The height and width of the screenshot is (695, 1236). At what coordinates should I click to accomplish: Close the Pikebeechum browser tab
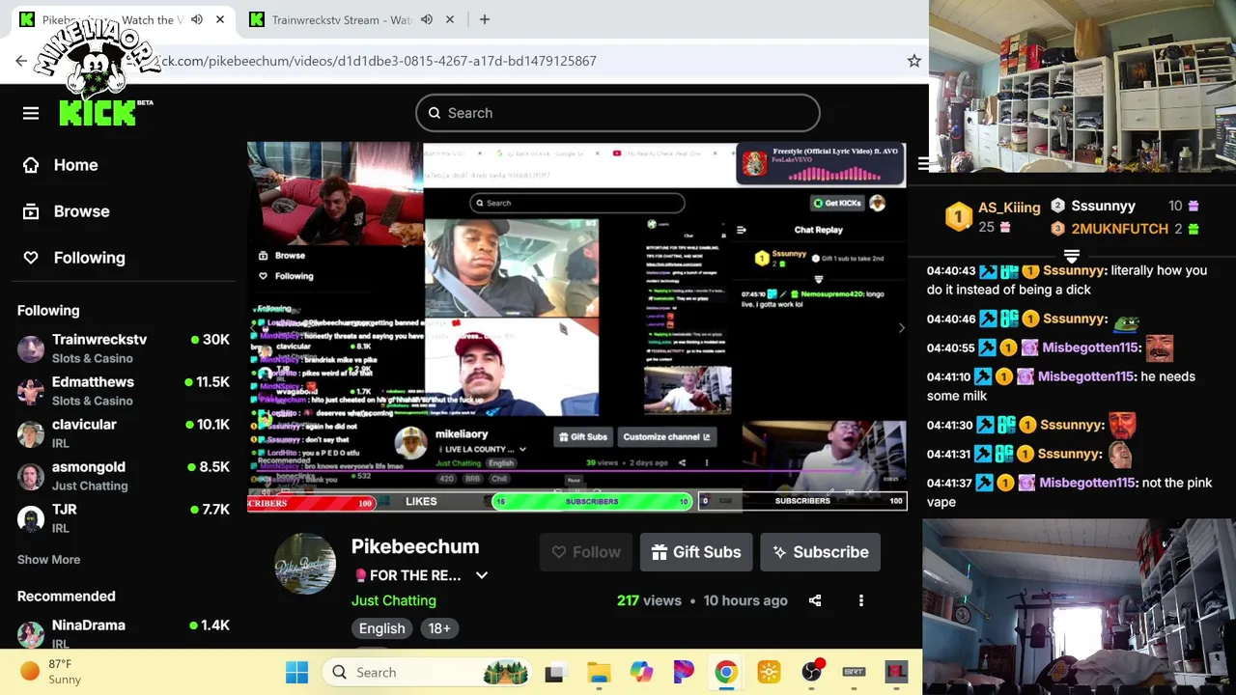pyautogui.click(x=220, y=19)
